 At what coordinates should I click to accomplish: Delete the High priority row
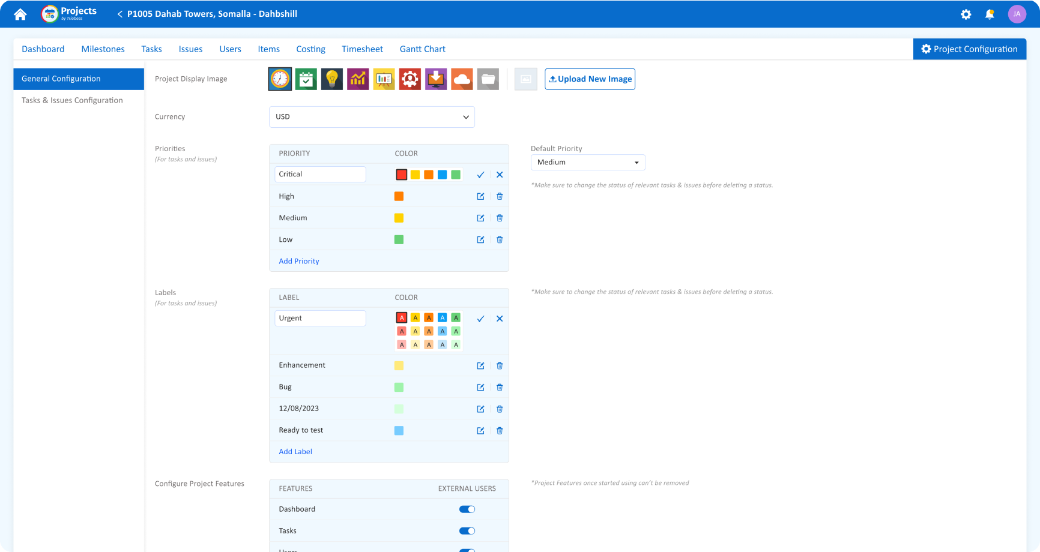[500, 196]
